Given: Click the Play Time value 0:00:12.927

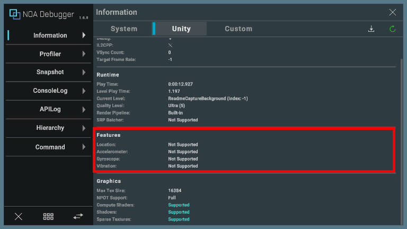Looking at the screenshot, I should point(180,84).
